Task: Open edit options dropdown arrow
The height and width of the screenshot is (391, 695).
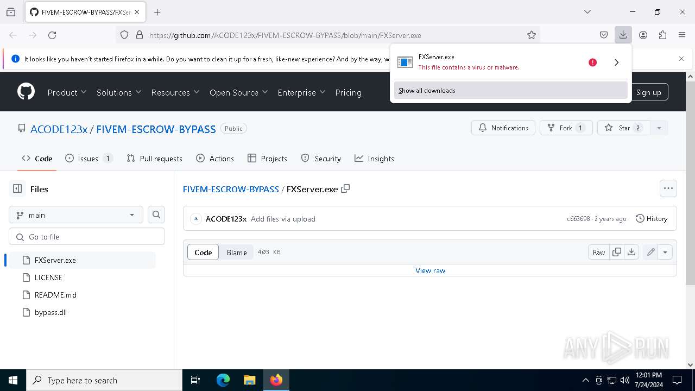Action: (x=665, y=253)
